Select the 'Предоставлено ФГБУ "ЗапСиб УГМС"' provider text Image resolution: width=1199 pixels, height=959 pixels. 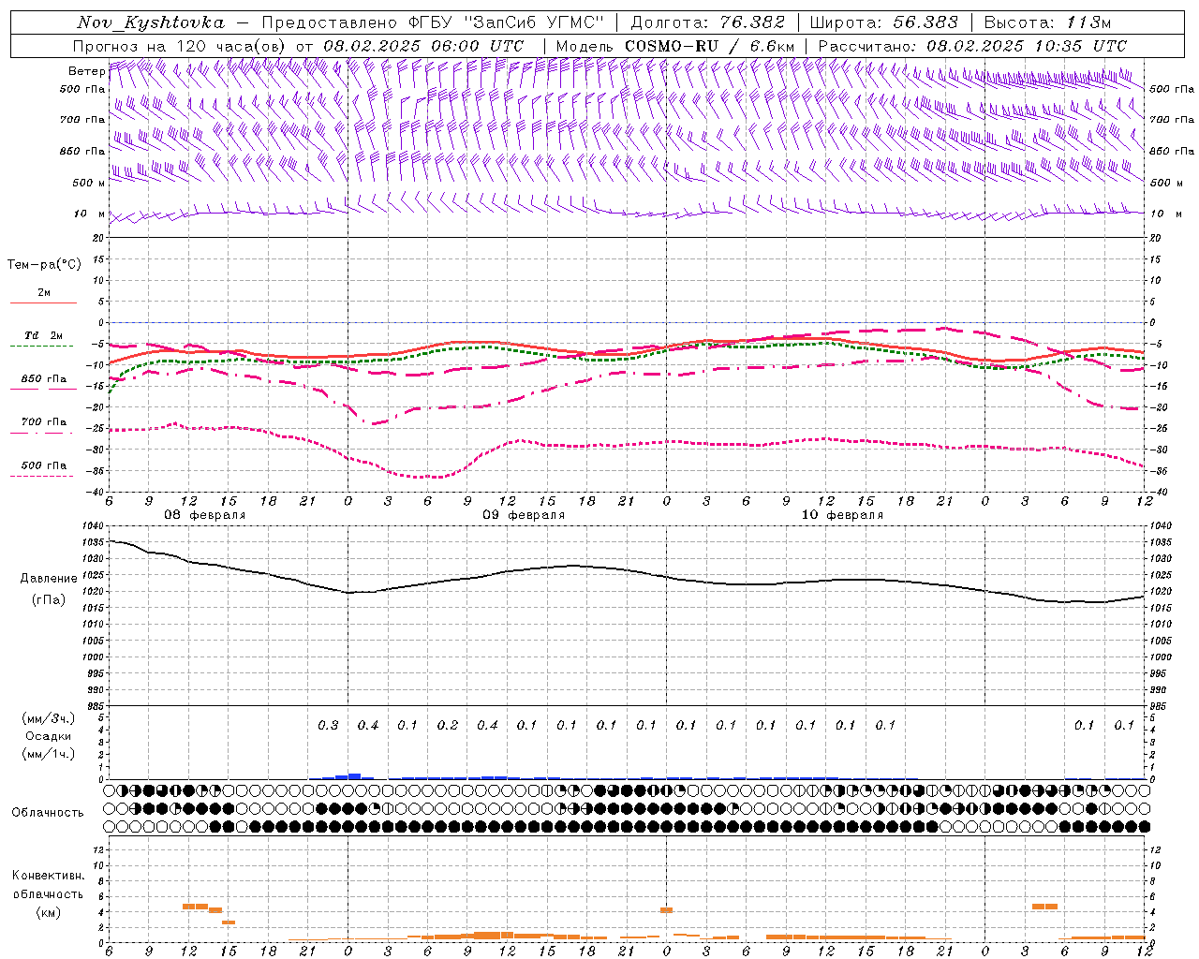pos(434,22)
